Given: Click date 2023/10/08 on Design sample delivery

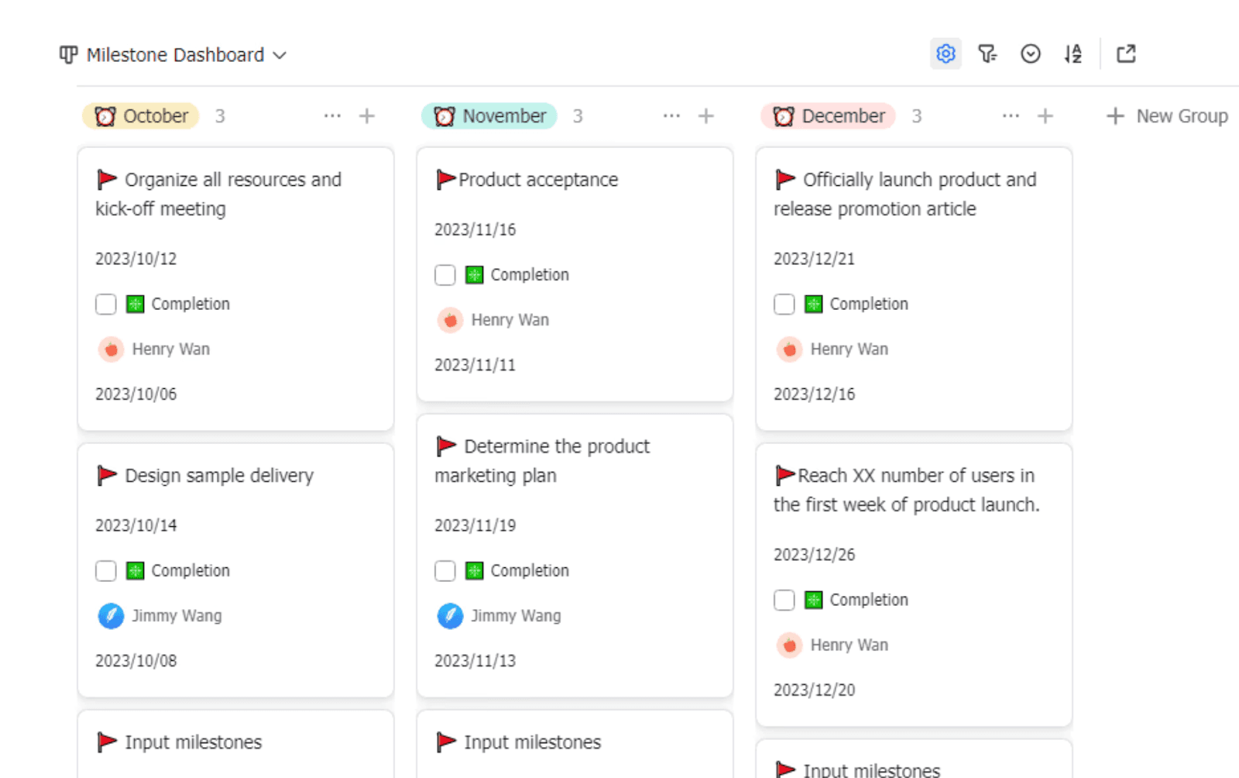Looking at the screenshot, I should point(136,661).
